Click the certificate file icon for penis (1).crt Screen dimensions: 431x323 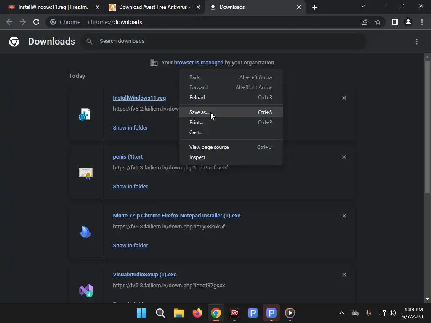pyautogui.click(x=86, y=173)
